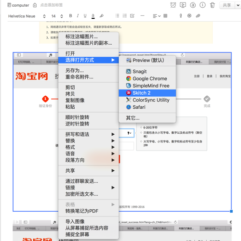Screen dimensions: 241x241
Task: Click the annotate (a) circle icon
Action: [x=193, y=5]
